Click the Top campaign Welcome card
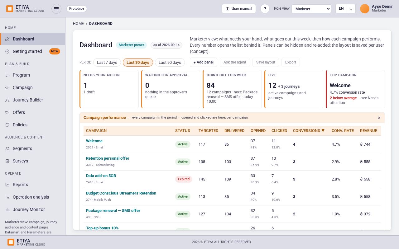The width and height of the screenshot is (399, 249). tap(355, 89)
